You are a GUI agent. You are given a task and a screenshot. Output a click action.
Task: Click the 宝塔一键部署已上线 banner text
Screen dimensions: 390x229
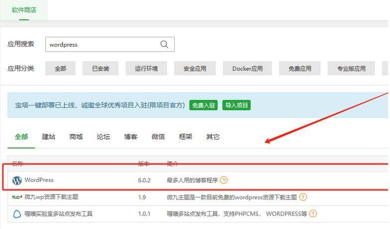(x=99, y=105)
